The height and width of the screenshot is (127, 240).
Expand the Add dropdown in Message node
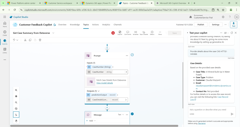91,121
